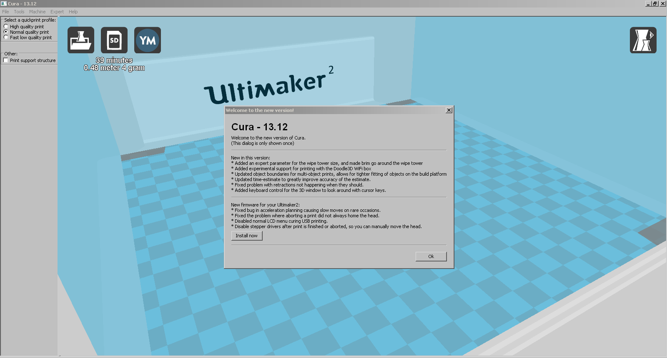
Task: Click Install now firmware button
Action: pos(247,236)
